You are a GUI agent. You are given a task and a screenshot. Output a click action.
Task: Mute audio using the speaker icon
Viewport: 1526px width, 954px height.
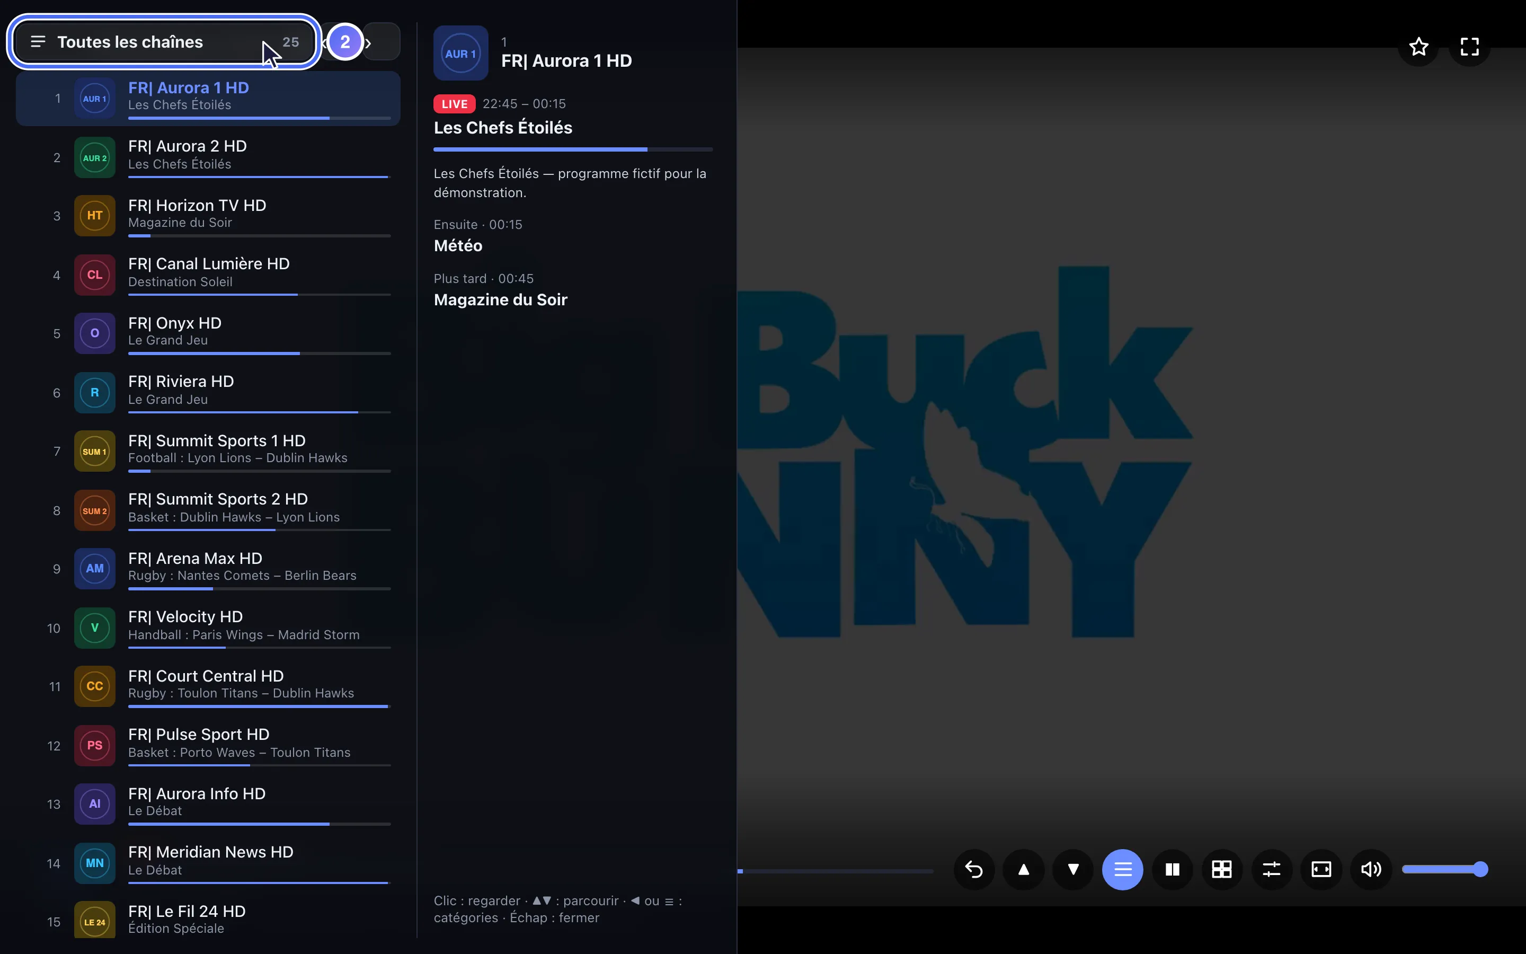(x=1371, y=869)
